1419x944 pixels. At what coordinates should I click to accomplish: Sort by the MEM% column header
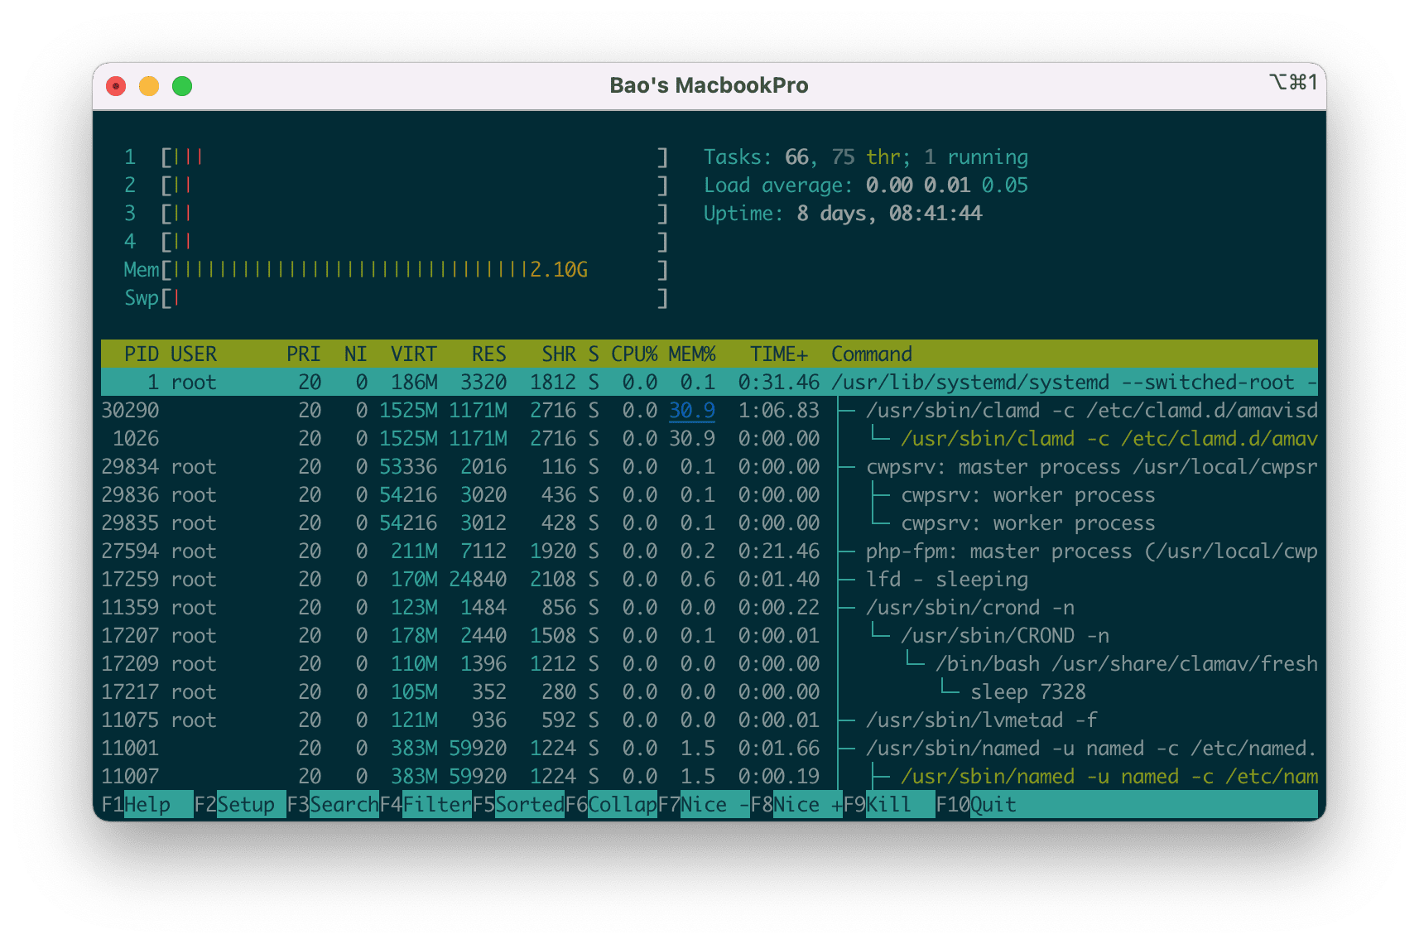(692, 354)
